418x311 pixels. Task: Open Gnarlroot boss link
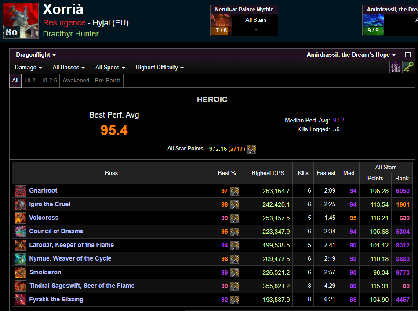click(43, 190)
